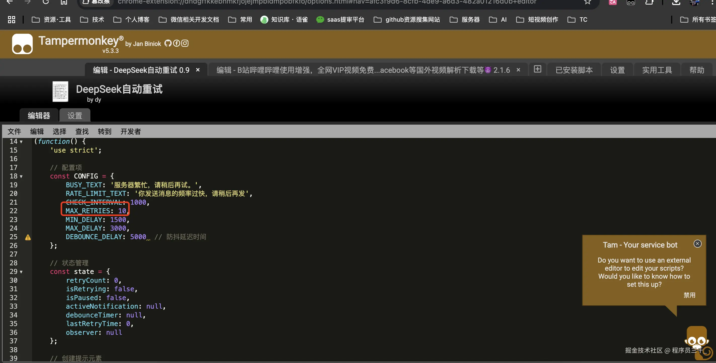Open the 已安装脚本 tab
The height and width of the screenshot is (363, 716).
[574, 70]
